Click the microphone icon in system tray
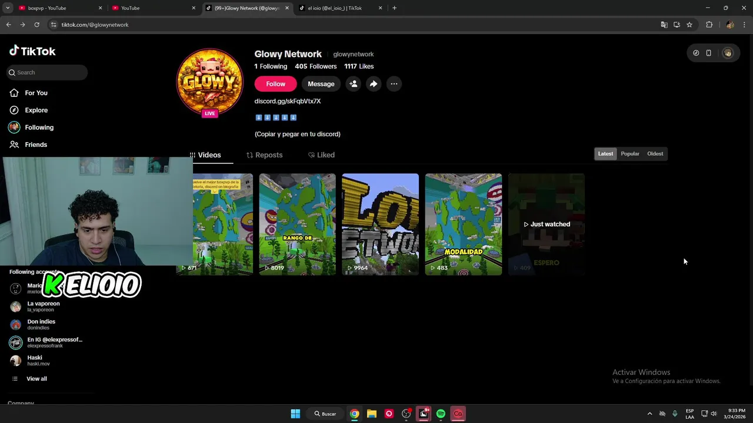The height and width of the screenshot is (423, 753). [675, 414]
